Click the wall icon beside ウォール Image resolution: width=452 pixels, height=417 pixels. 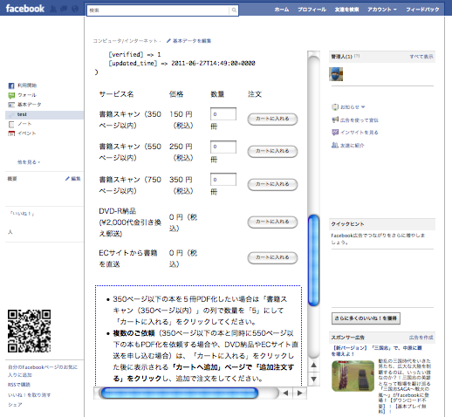(11, 95)
